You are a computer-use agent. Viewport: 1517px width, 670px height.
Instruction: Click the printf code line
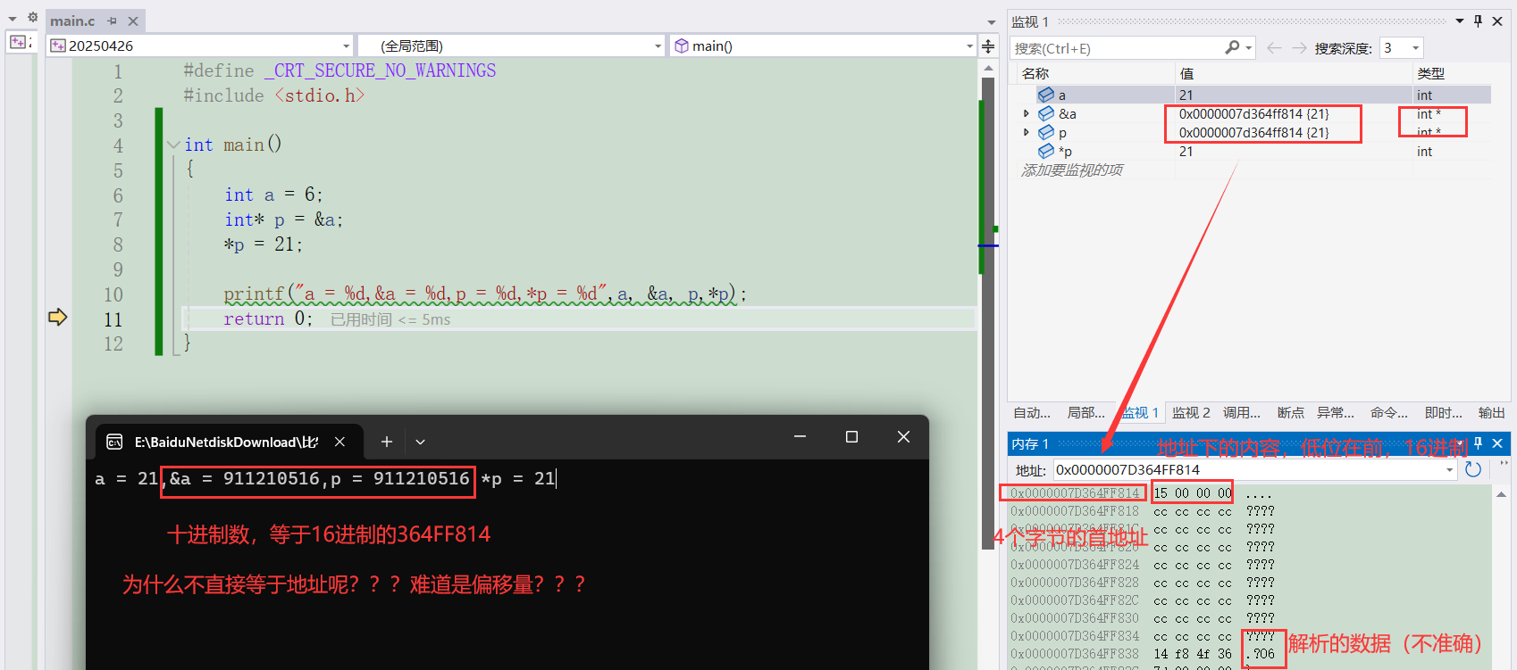click(x=485, y=294)
